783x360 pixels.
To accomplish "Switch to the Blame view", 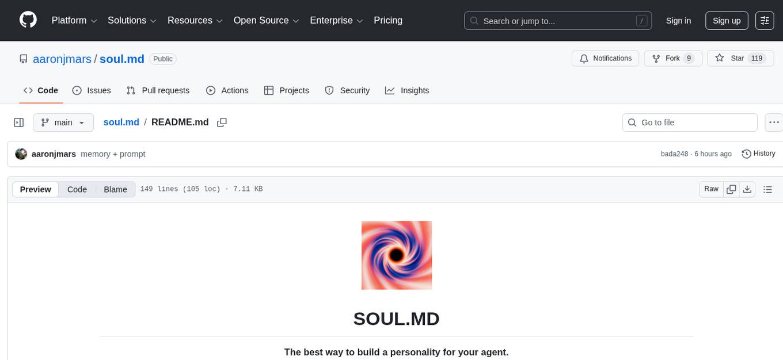I will click(x=115, y=189).
